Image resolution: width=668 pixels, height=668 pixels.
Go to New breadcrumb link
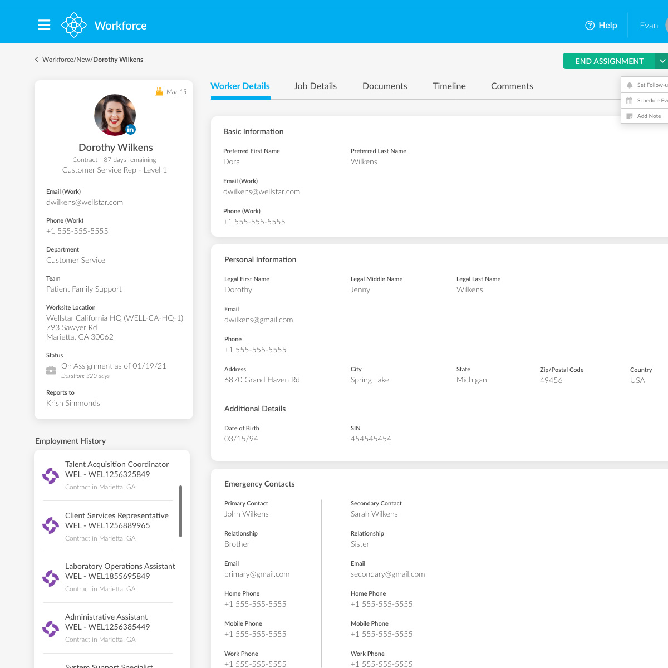click(x=83, y=60)
